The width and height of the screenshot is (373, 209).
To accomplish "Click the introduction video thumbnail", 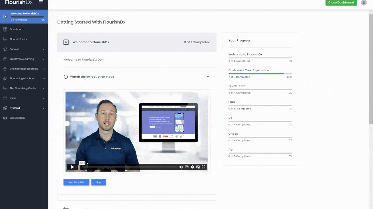I will 137,132.
